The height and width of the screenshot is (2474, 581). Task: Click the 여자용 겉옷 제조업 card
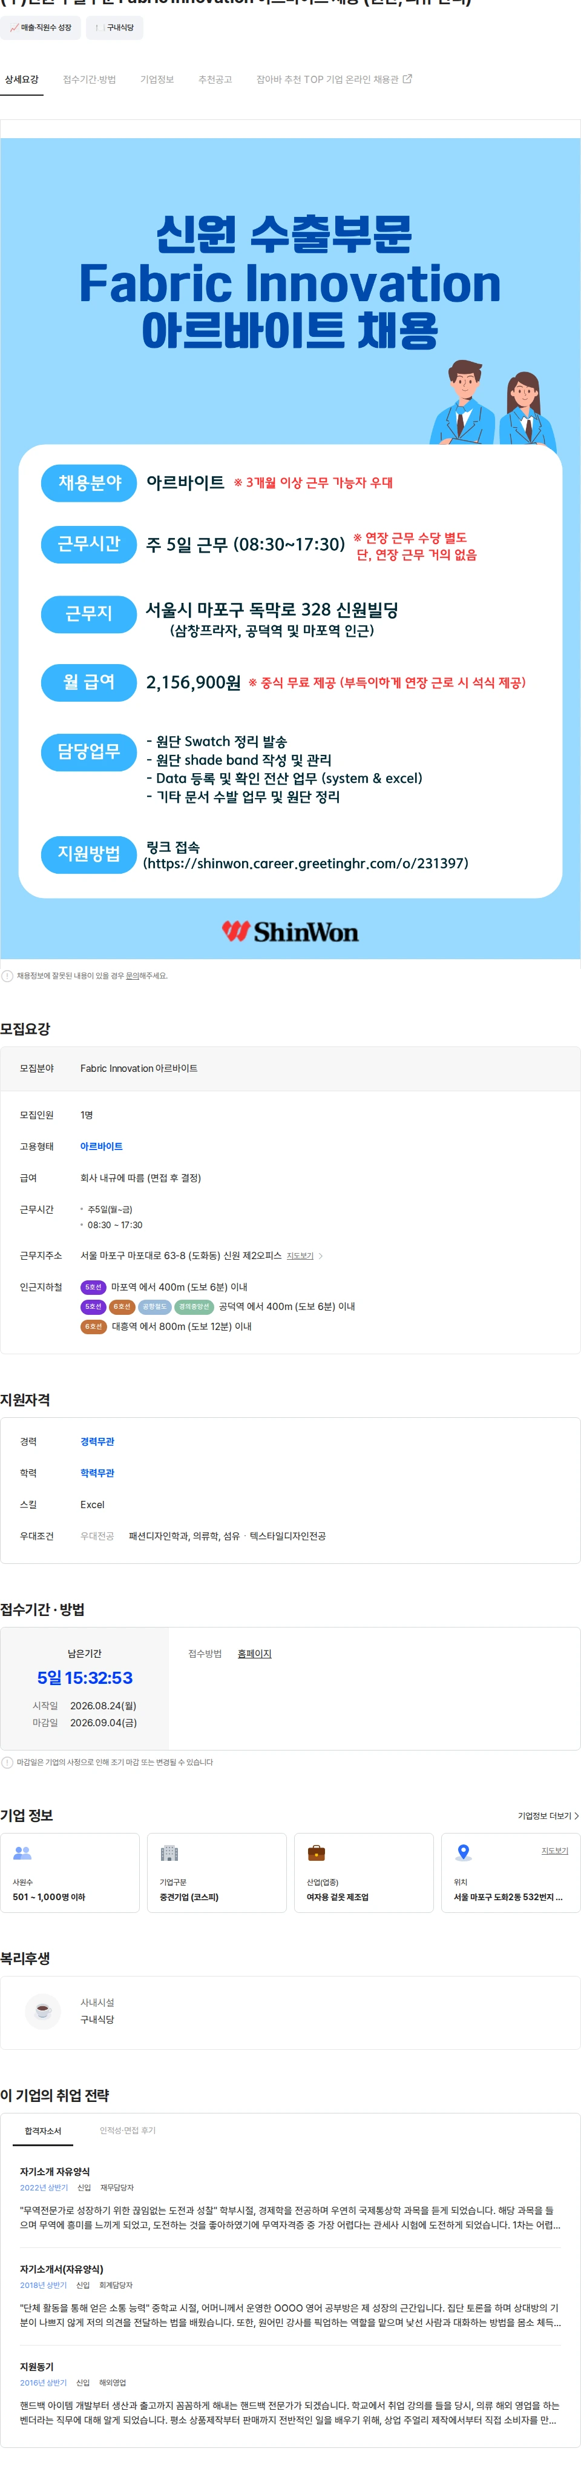(363, 1873)
